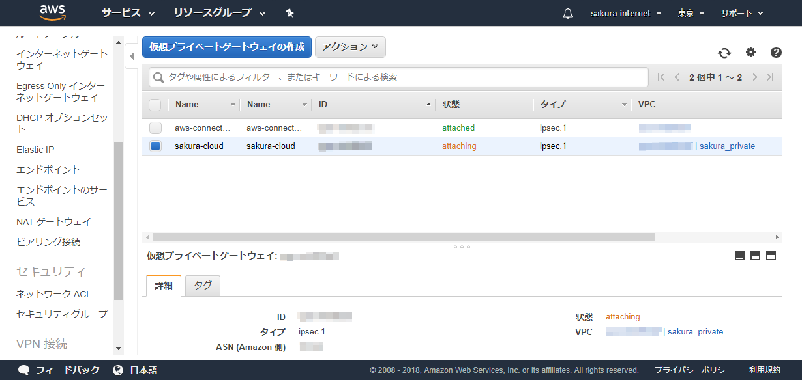Select the 詳細 tab

[x=164, y=286]
